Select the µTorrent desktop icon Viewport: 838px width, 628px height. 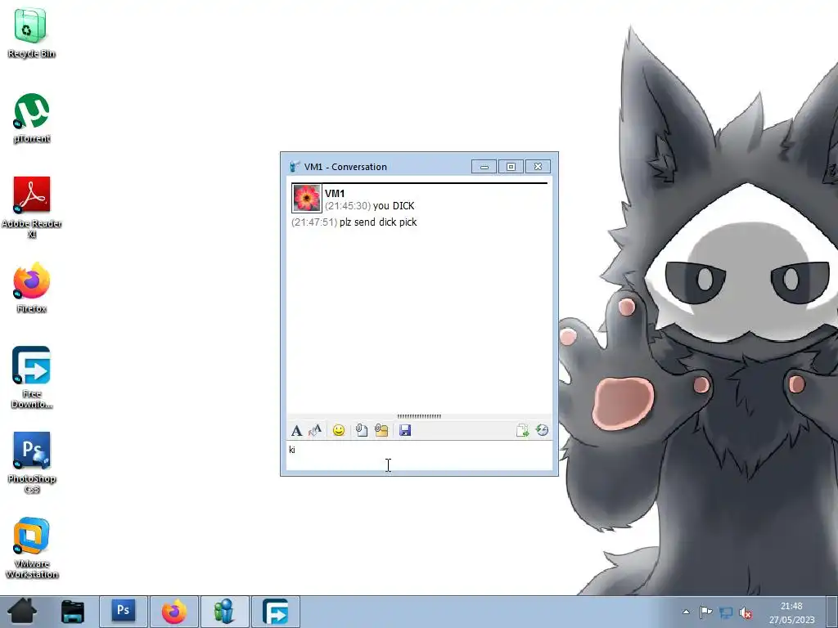point(32,119)
